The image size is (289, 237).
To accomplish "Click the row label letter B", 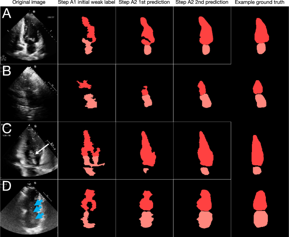I will click(x=7, y=71).
